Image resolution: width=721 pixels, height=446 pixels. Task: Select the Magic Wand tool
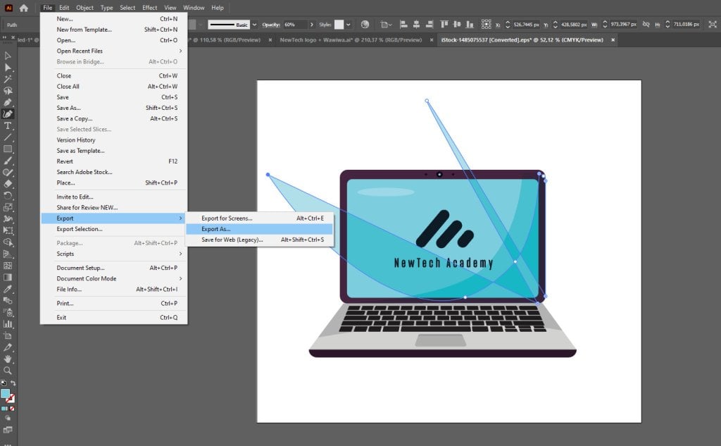(x=8, y=79)
